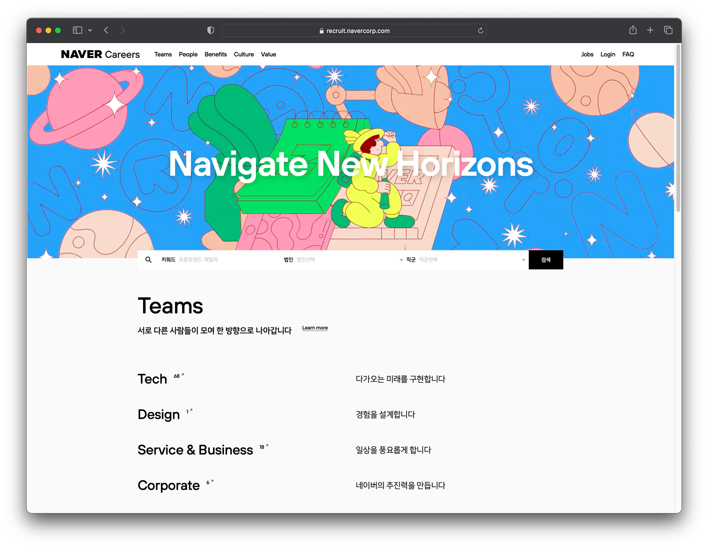Open the Tech team listing
The height and width of the screenshot is (548, 708).
point(153,379)
